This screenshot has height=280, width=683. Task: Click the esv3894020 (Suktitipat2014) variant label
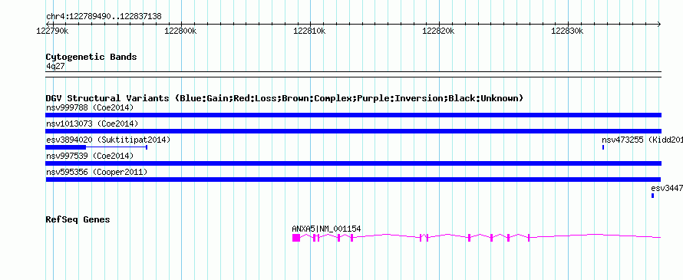108,140
